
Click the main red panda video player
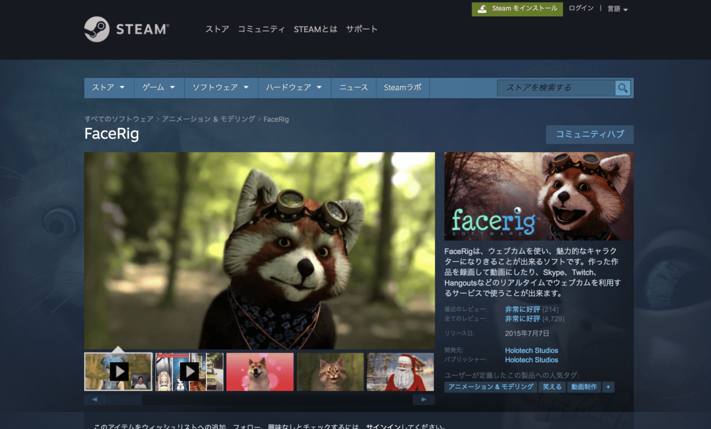(x=259, y=250)
